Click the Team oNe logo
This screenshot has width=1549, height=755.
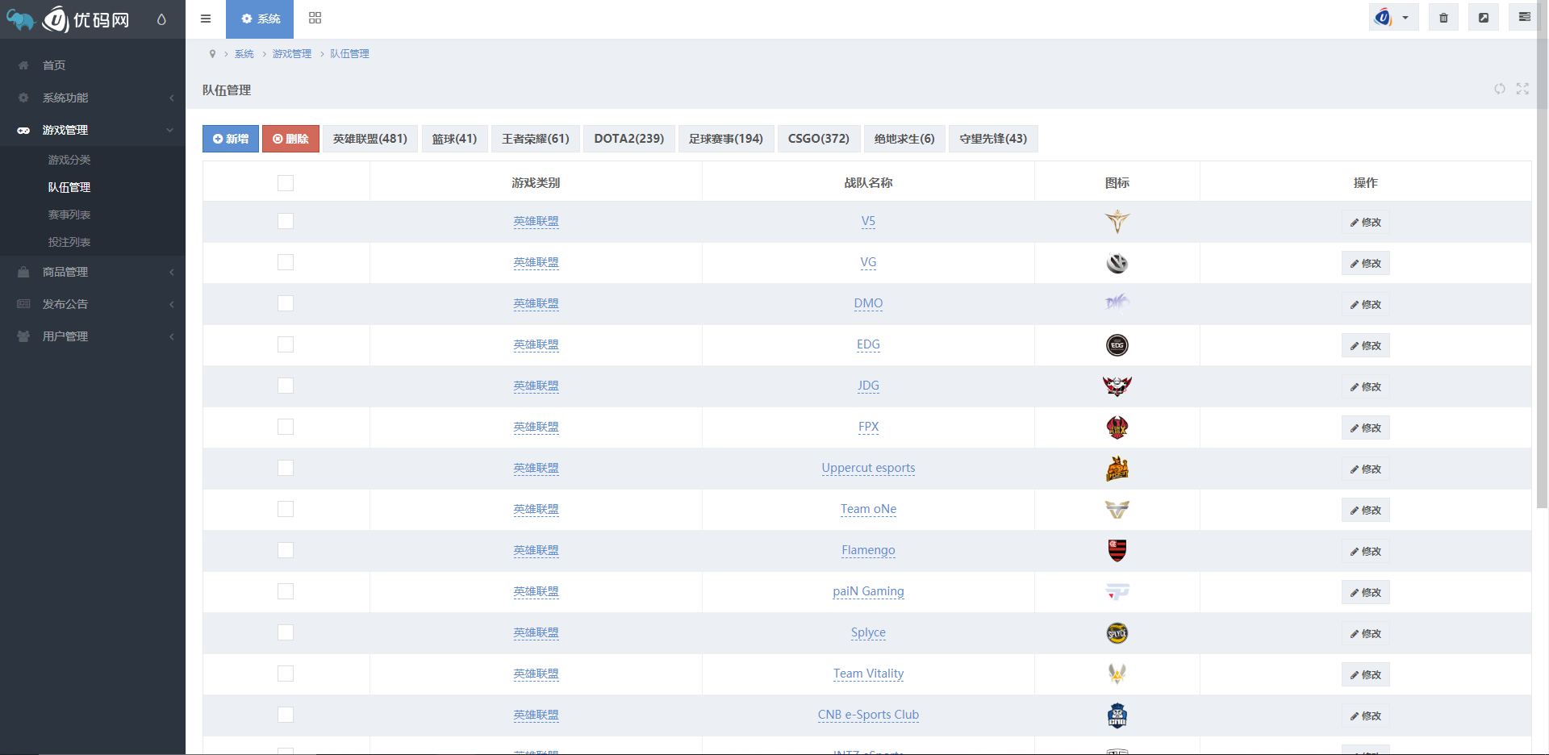pyautogui.click(x=1117, y=510)
